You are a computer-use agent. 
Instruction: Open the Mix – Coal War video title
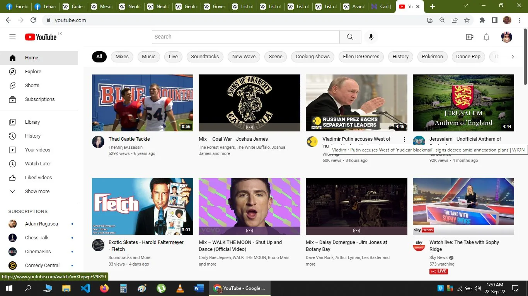[233, 139]
